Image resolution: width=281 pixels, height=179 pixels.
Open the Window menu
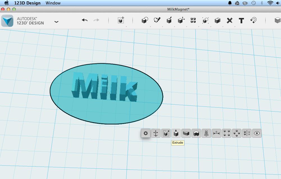point(53,3)
